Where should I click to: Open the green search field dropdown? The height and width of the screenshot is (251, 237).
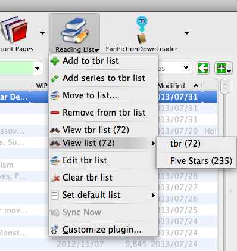(x=37, y=68)
